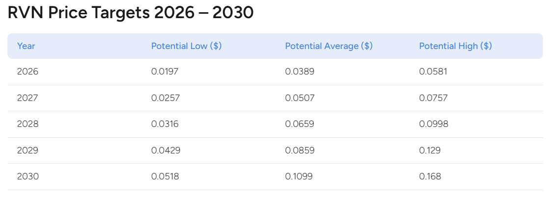Click the 0.0998 high value for 2028

(434, 124)
